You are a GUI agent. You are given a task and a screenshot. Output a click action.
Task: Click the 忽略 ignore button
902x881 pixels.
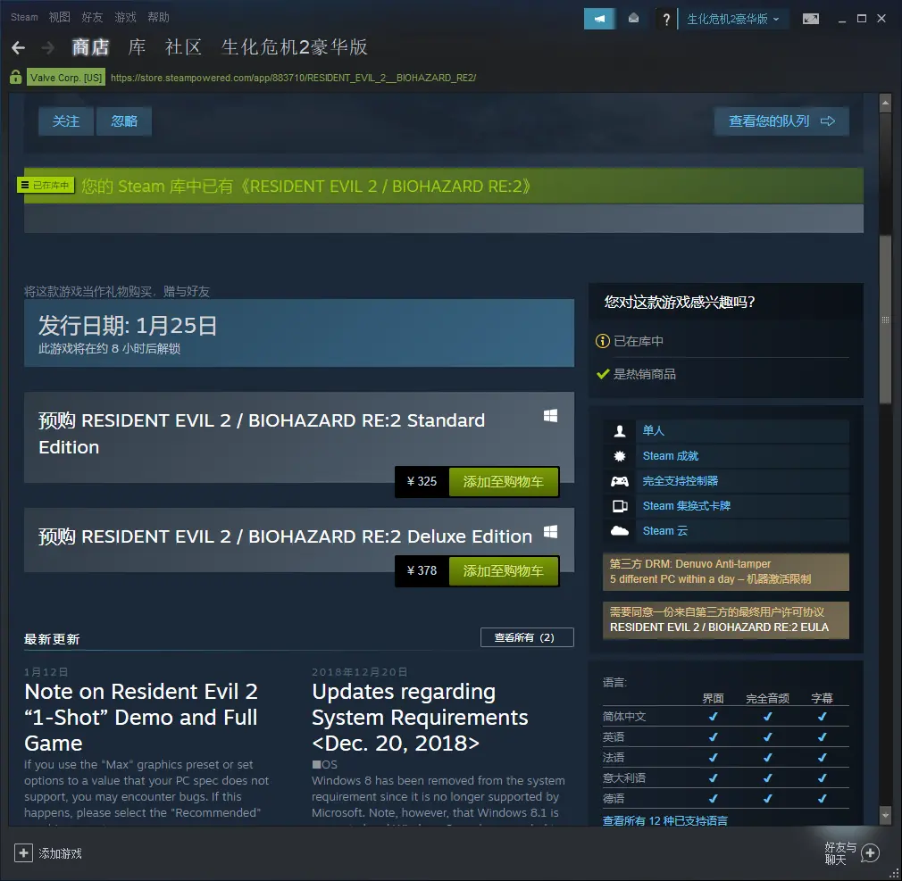124,121
